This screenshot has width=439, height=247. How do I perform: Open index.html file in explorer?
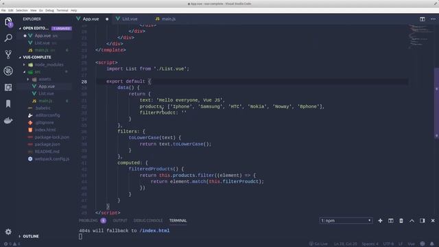coord(45,130)
